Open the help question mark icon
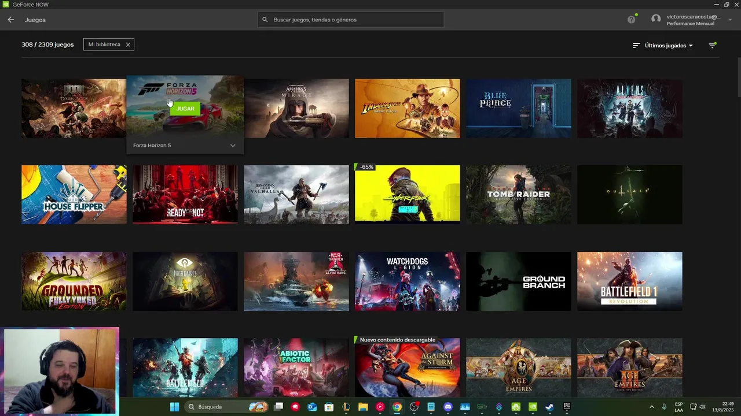This screenshot has height=416, width=741. [x=632, y=20]
